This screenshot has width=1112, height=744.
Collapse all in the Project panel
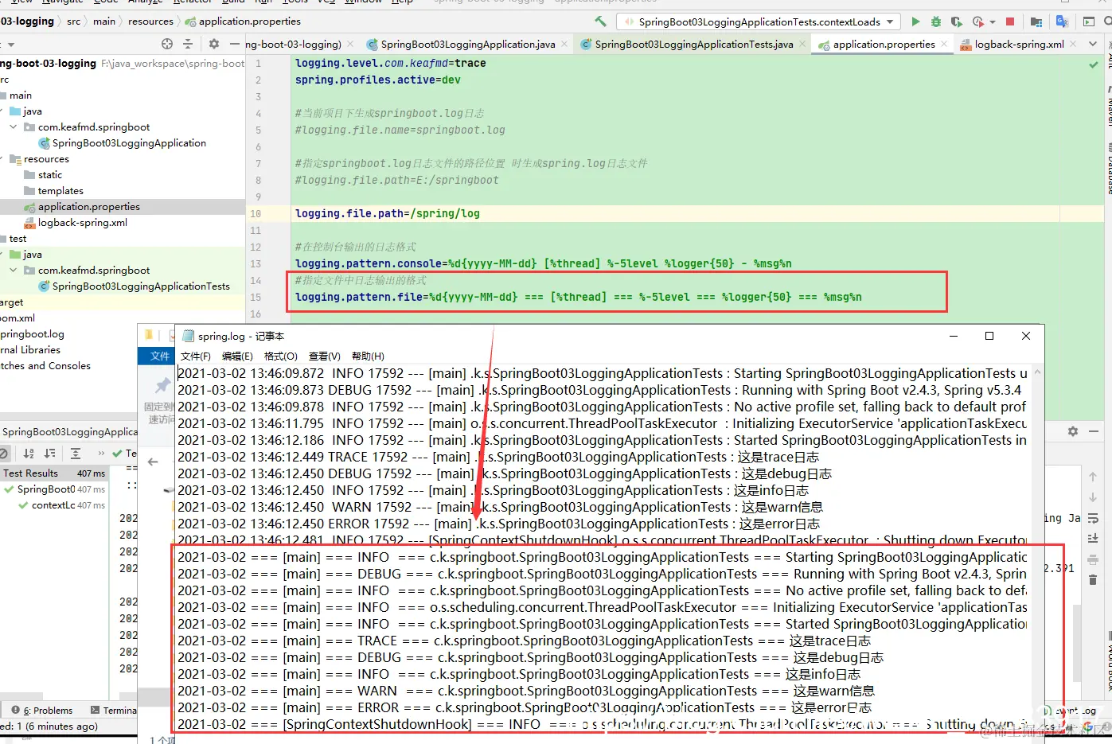click(x=189, y=44)
